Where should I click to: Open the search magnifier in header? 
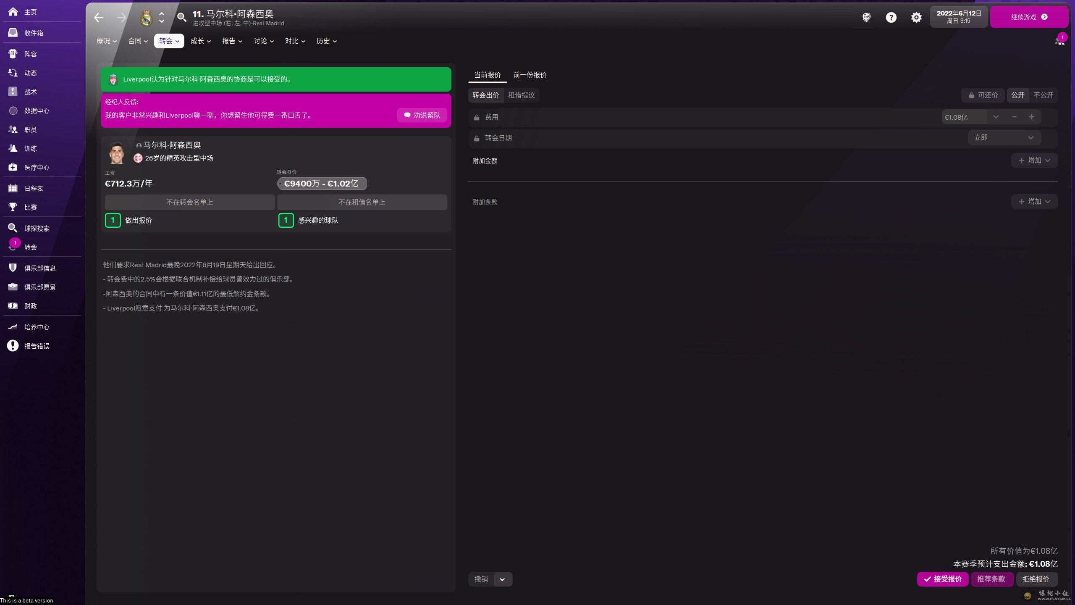181,18
